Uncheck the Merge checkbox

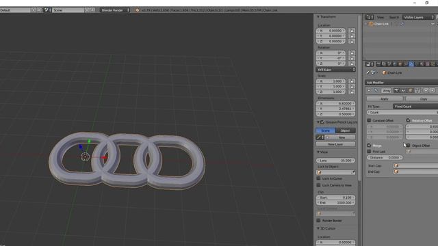369,146
